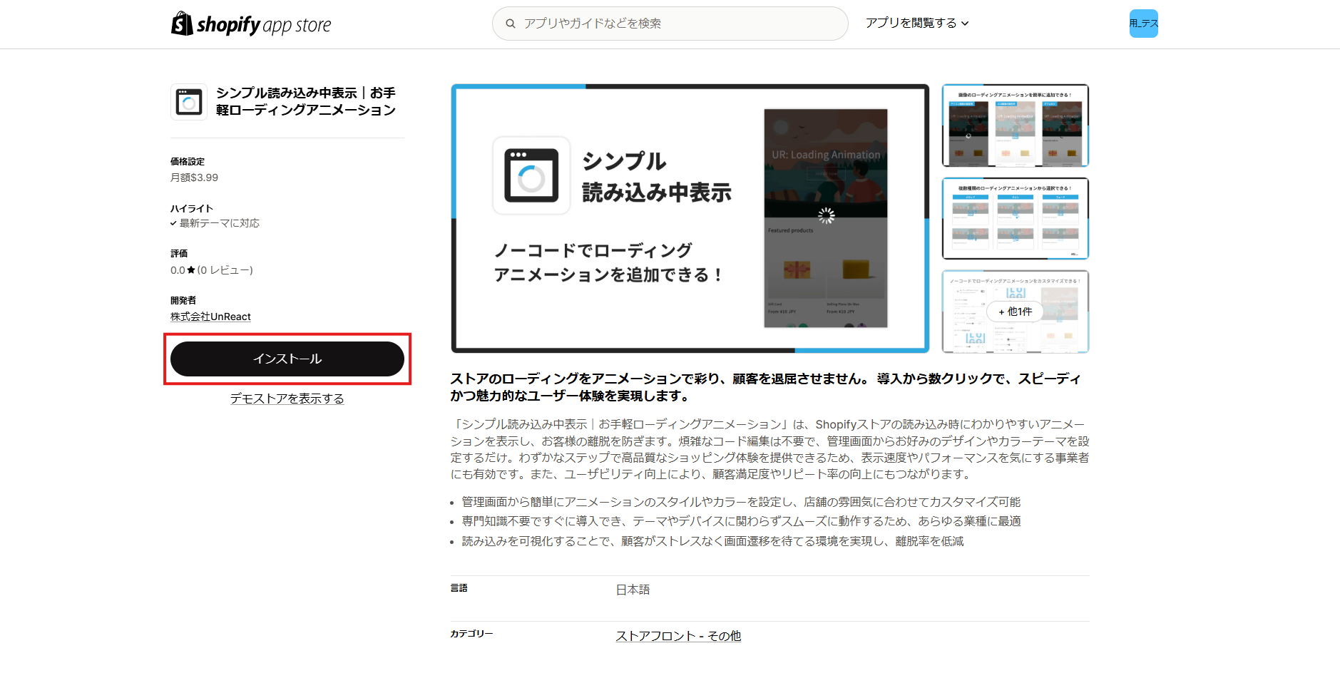
Task: Expand additional screenshots with 他1件
Action: 1014,312
